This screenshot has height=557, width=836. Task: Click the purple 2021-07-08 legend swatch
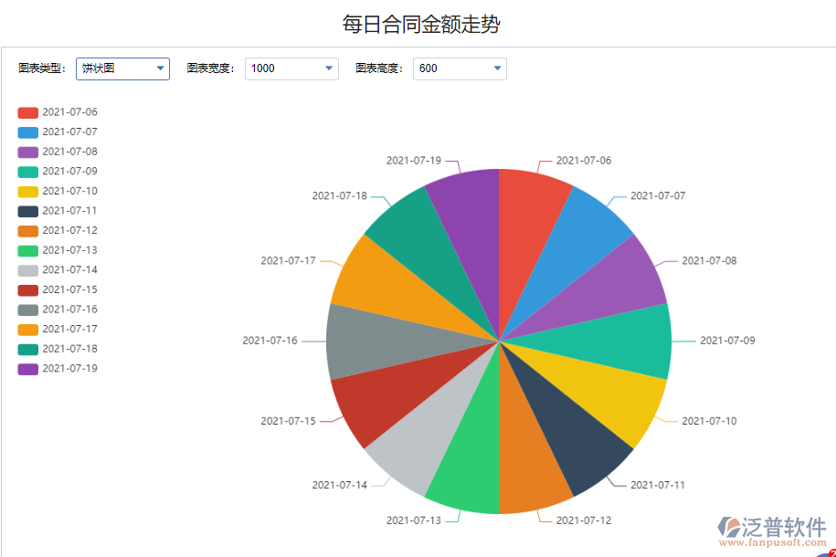coord(27,151)
